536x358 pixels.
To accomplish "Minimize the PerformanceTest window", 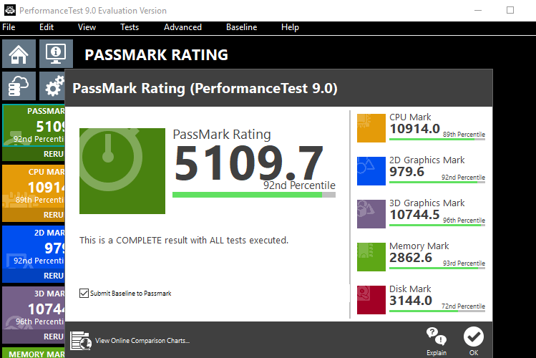I will click(x=478, y=10).
